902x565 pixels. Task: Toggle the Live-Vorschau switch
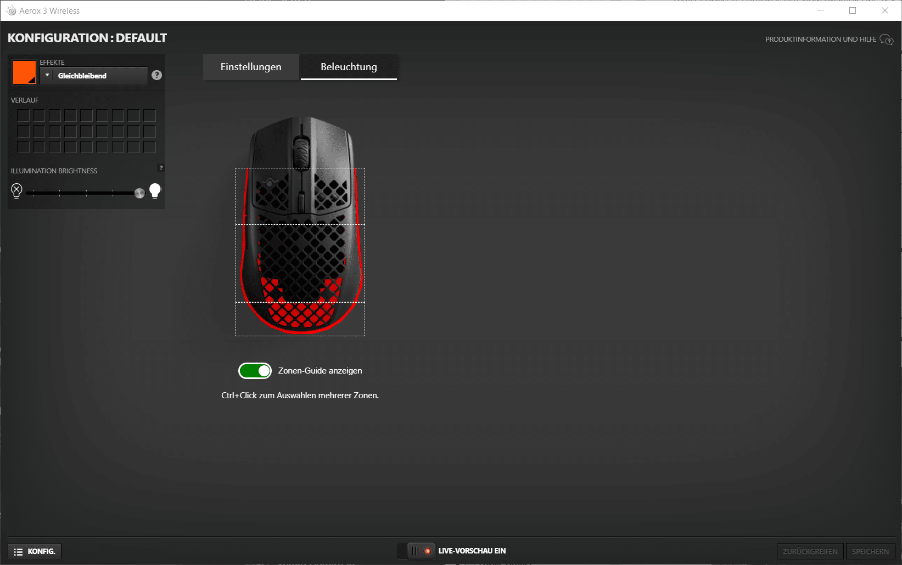(x=416, y=551)
